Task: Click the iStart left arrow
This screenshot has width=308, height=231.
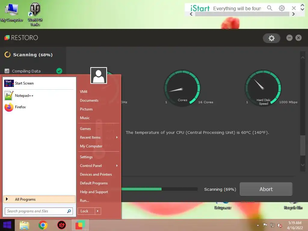Action: click(191, 14)
